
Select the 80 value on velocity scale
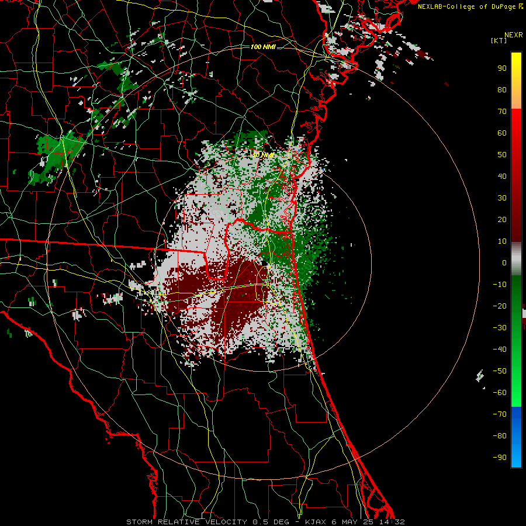[x=502, y=89]
